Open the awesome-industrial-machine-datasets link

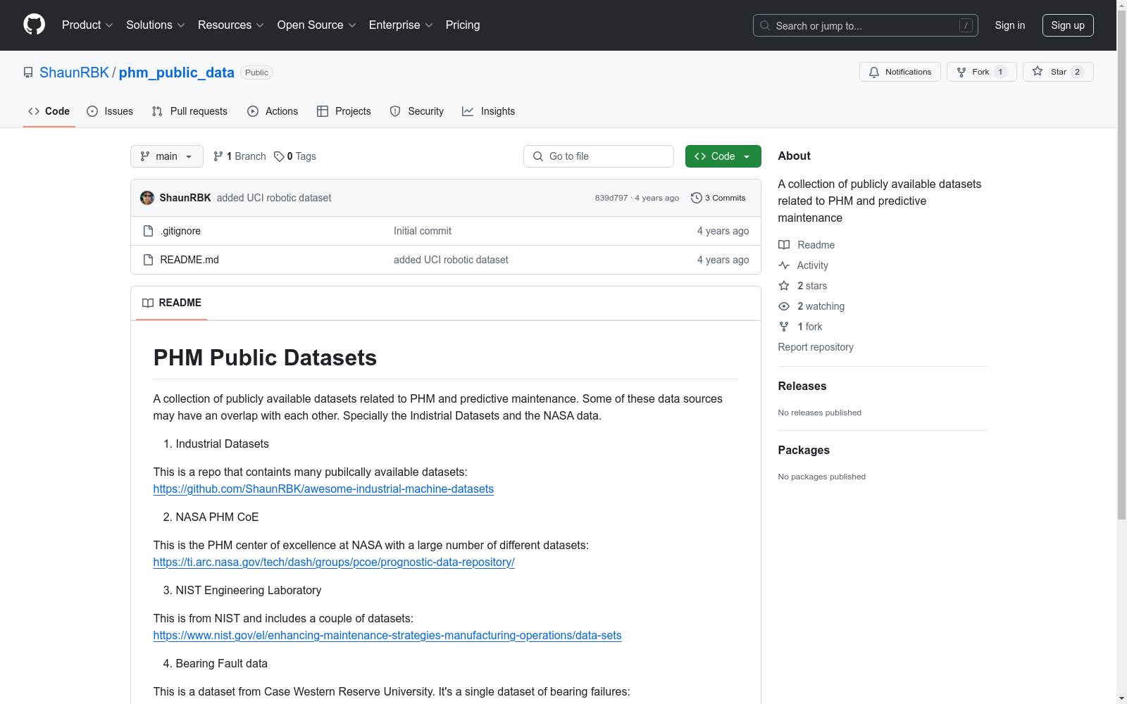point(323,489)
